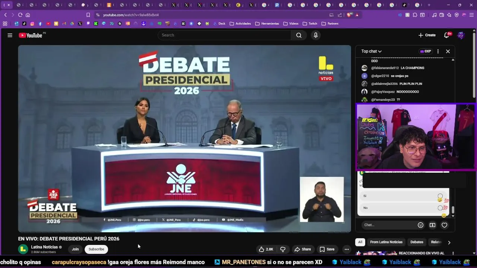
Task: Open a new browser tab
Action: (x=429, y=5)
